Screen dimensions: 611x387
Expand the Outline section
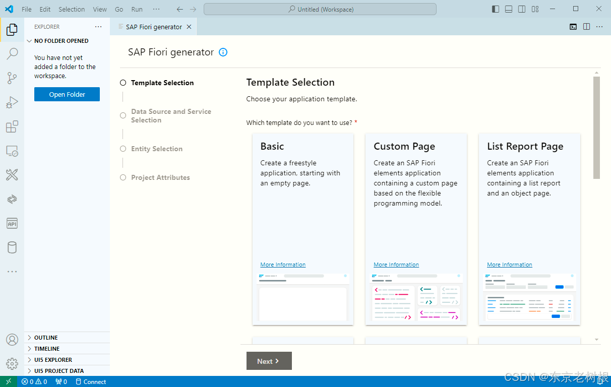(67, 338)
